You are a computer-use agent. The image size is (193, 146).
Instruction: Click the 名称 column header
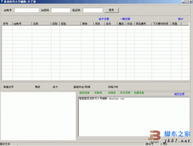pyautogui.click(x=41, y=23)
